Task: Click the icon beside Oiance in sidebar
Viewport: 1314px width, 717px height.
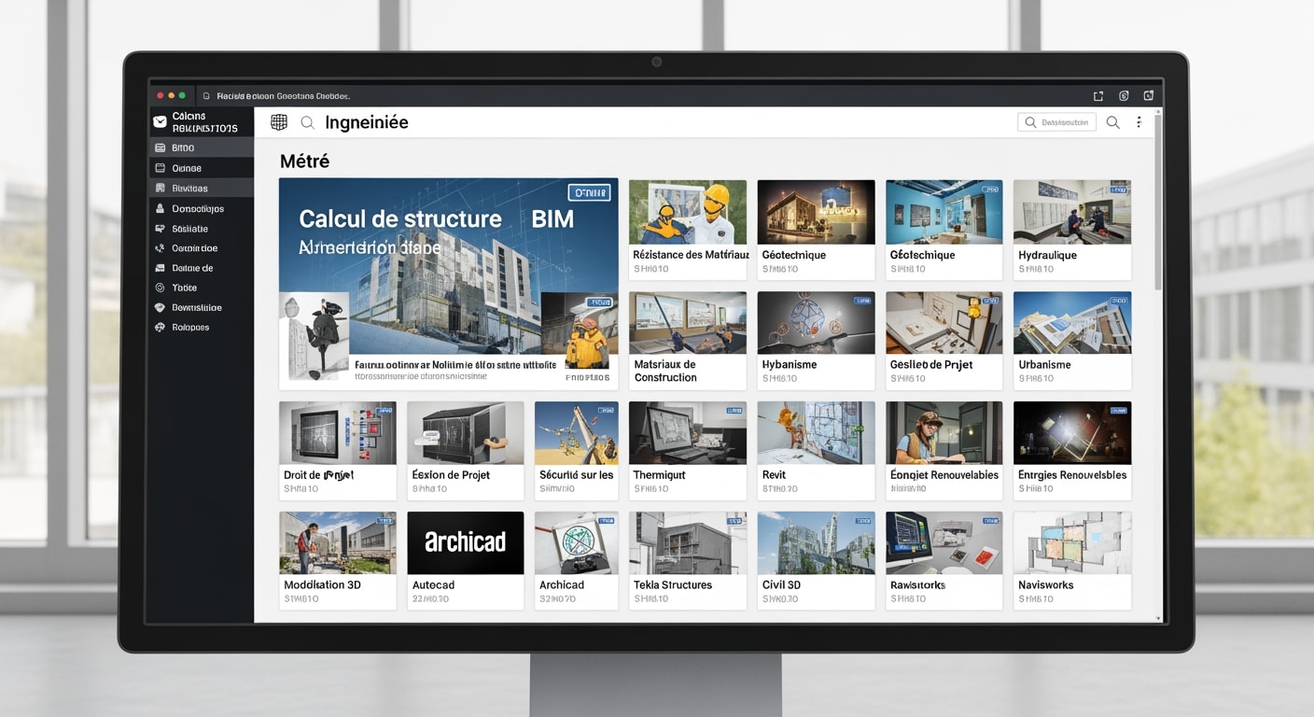Action: pos(160,168)
